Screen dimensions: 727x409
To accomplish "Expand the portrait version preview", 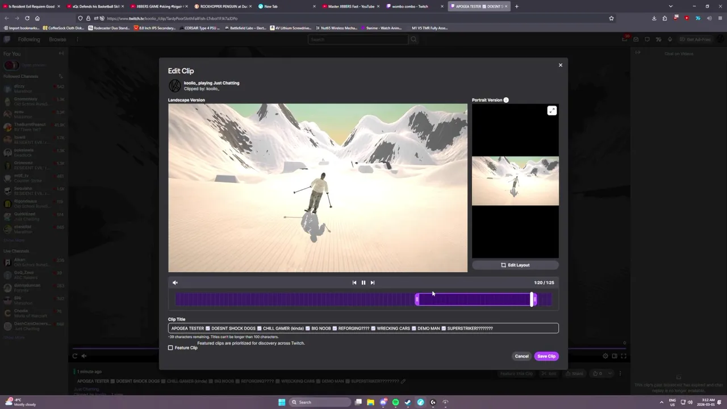I will [551, 111].
